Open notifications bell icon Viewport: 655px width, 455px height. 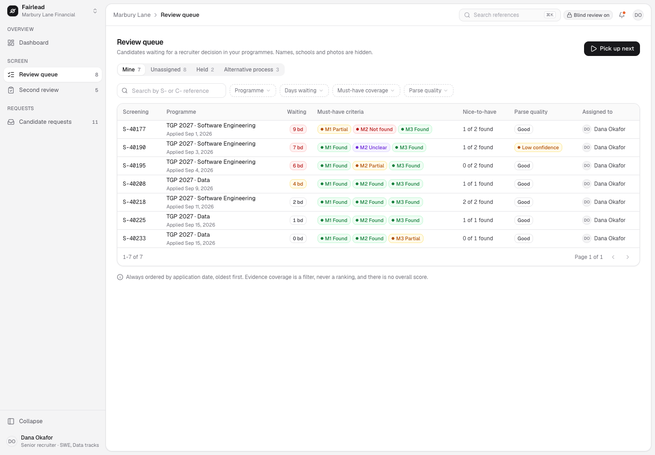(622, 15)
